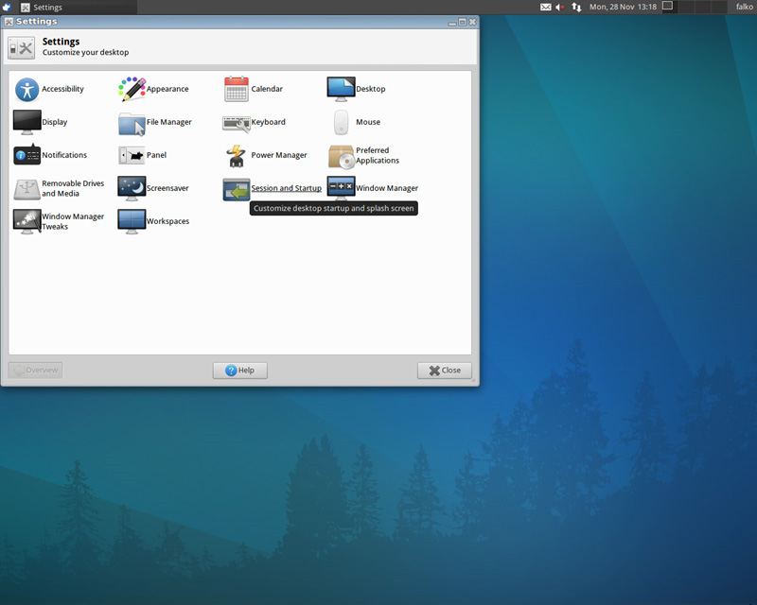Viewport: 757px width, 605px height.
Task: Open Desktop settings
Action: [341, 90]
